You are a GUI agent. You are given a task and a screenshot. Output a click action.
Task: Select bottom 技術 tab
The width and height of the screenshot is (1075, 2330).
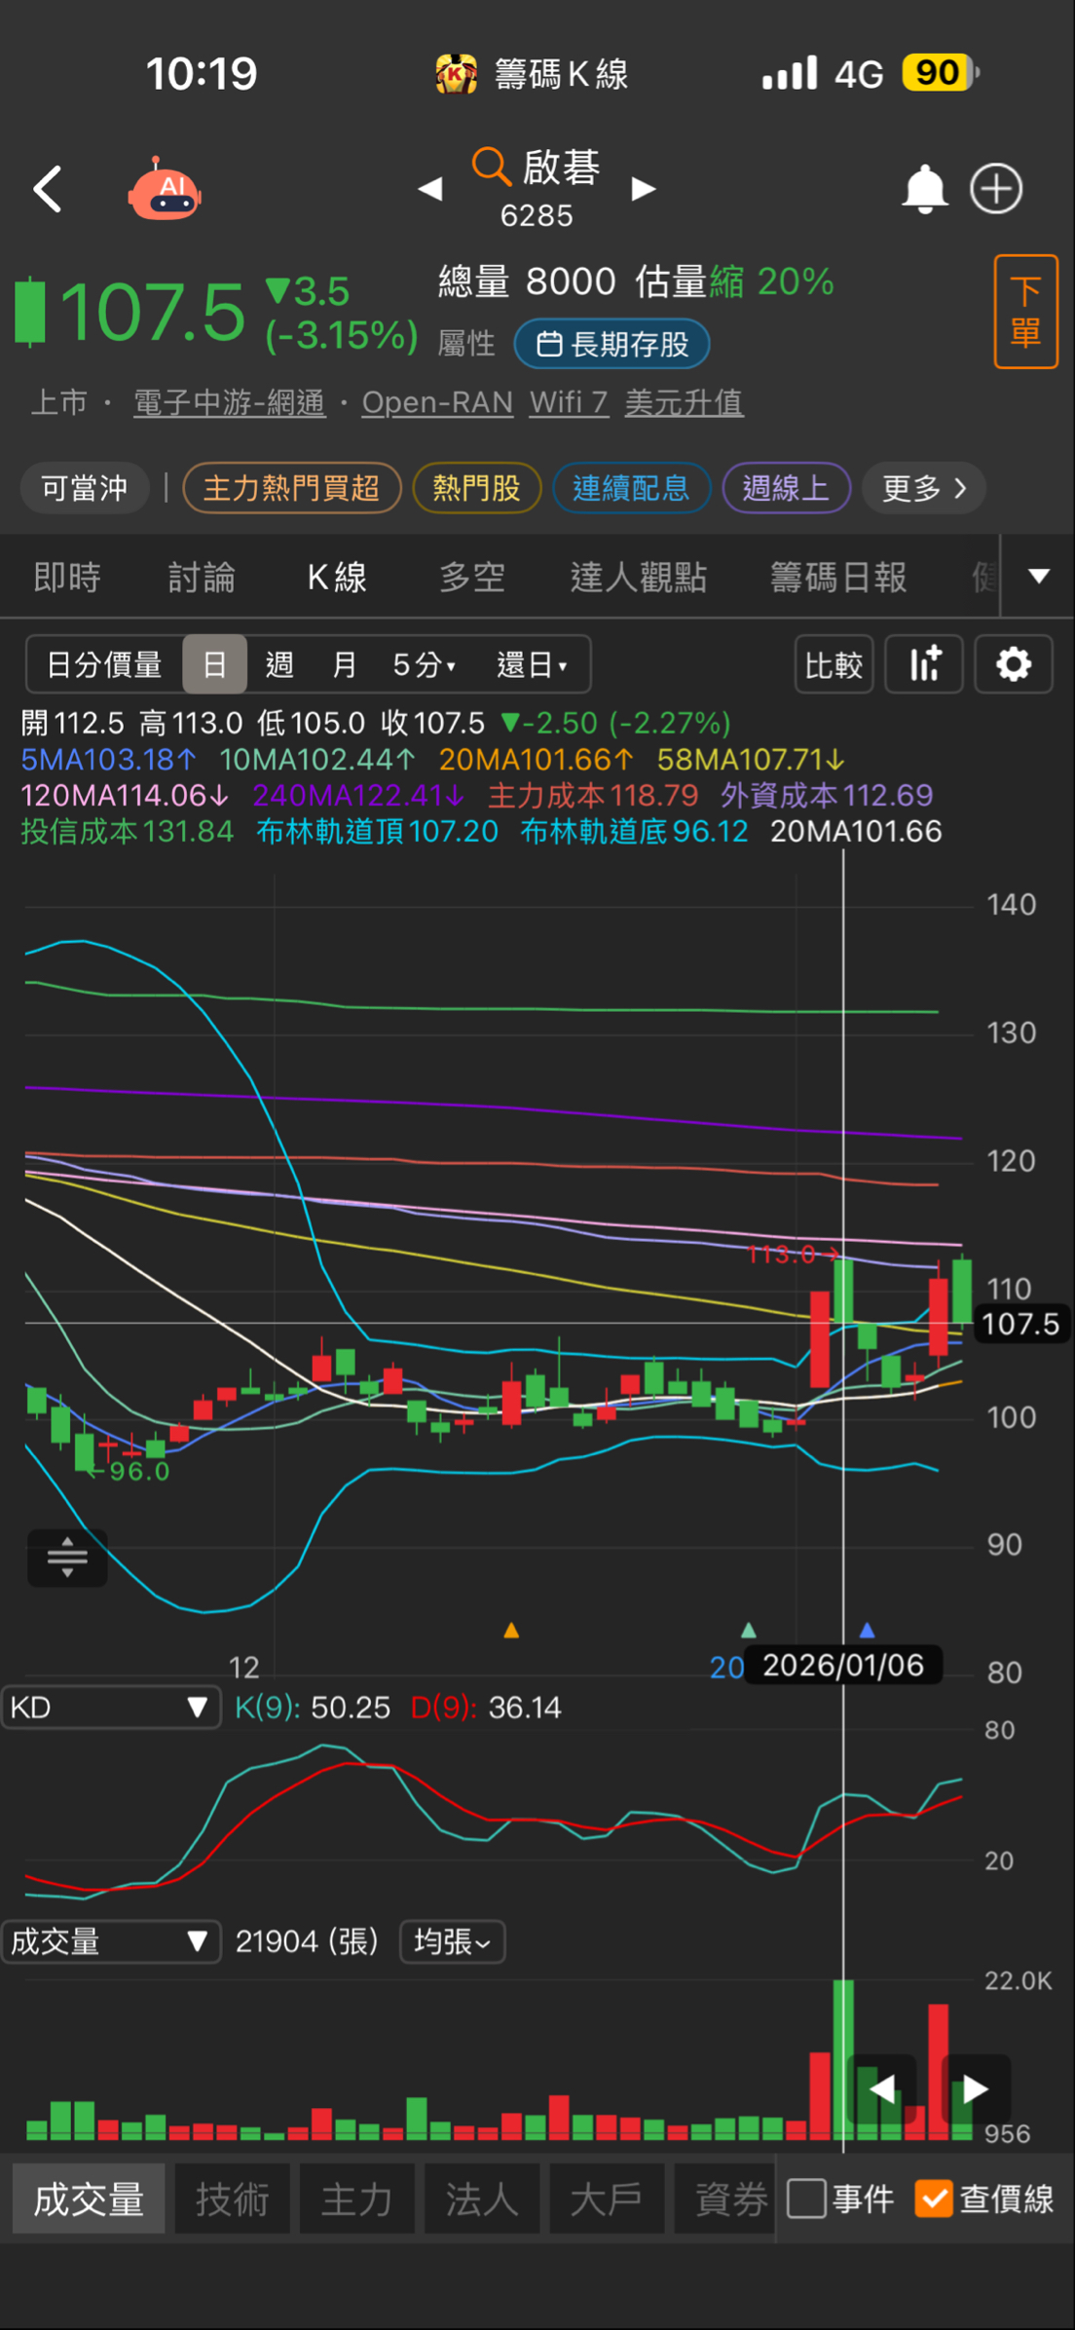click(x=232, y=2199)
